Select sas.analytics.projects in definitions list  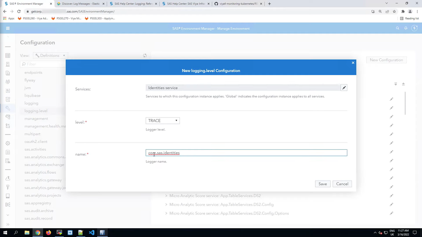pos(43,195)
